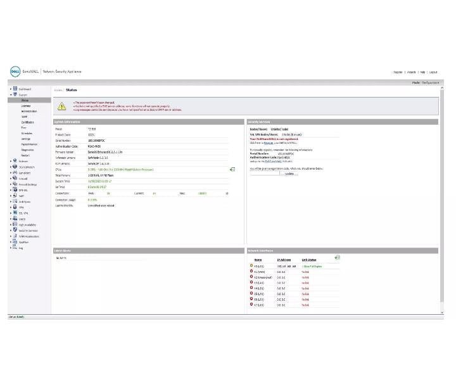Open the Packet Monitor page under System
Viewport: 456px width, 380px height.
(29, 144)
